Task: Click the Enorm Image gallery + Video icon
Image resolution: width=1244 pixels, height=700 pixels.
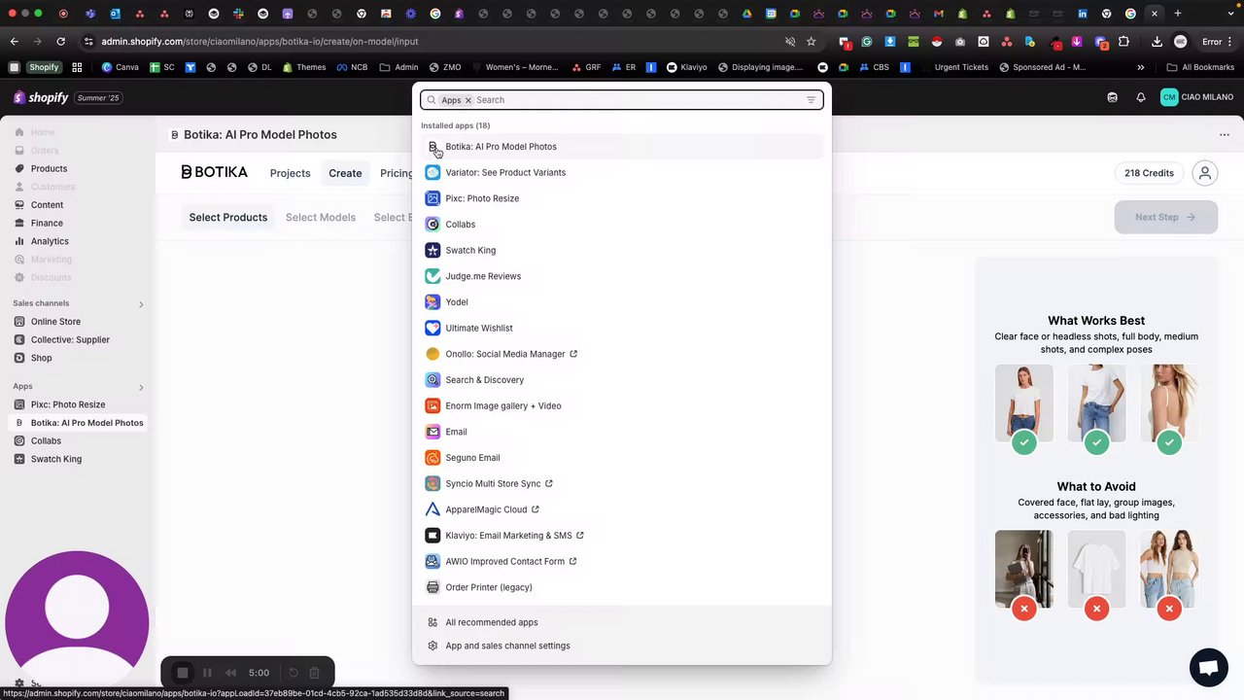Action: click(x=432, y=406)
